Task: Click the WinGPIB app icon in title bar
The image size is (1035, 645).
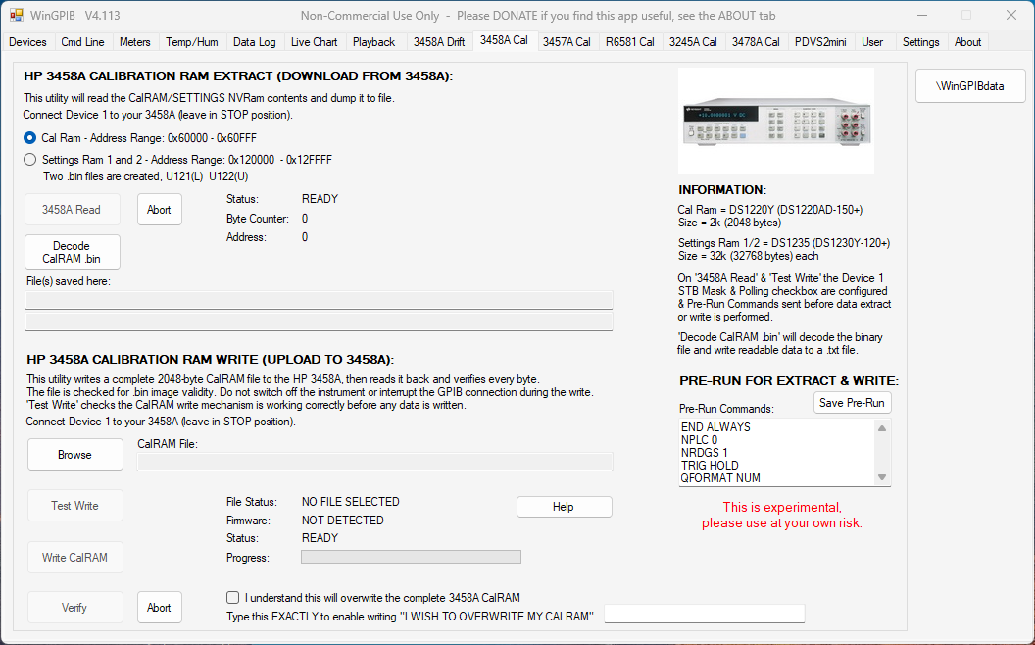Action: pos(17,15)
